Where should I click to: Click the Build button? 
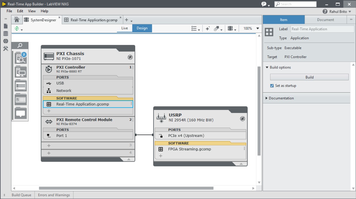309,77
